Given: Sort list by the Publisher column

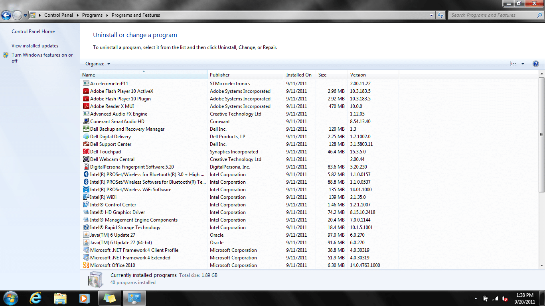Looking at the screenshot, I should [x=220, y=75].
